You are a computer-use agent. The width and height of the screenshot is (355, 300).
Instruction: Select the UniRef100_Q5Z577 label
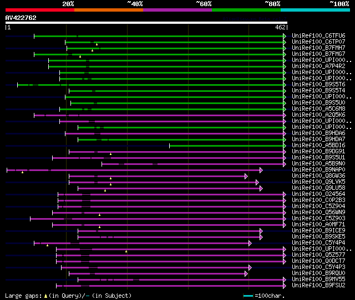pos(318,255)
